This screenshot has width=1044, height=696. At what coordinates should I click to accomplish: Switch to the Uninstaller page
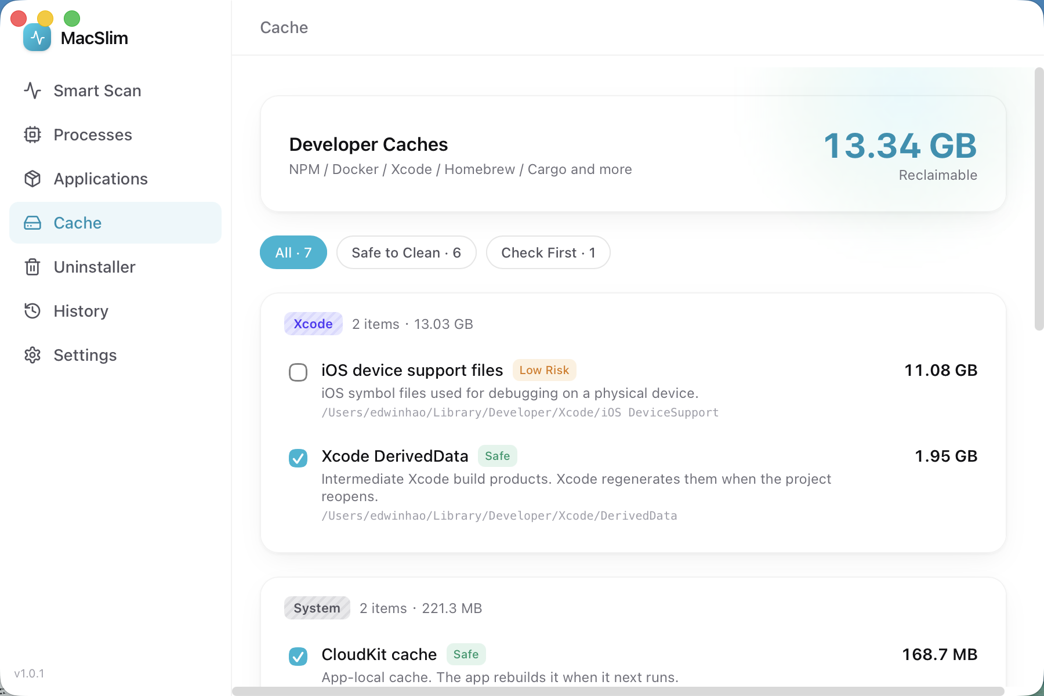pos(115,267)
